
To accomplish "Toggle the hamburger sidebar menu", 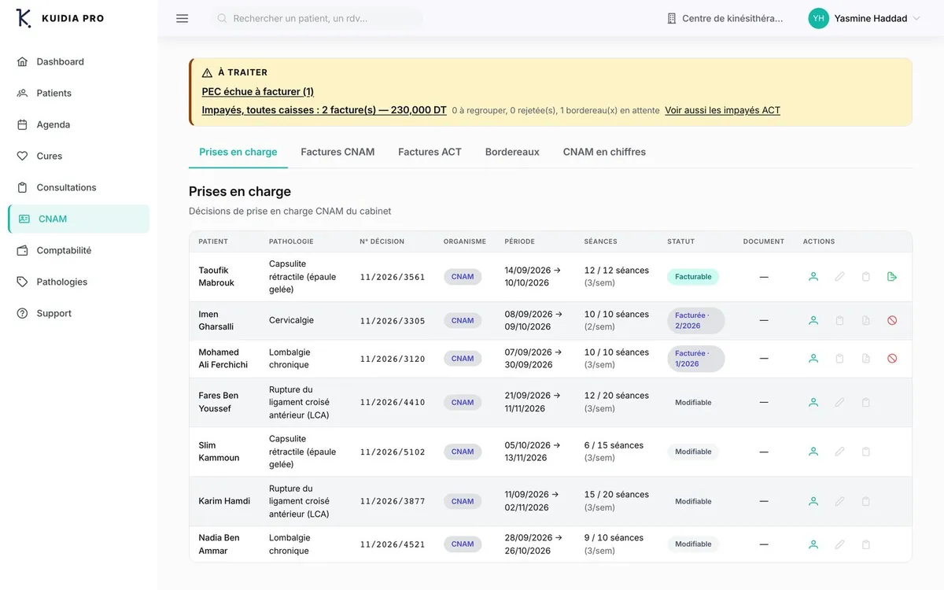I will (182, 18).
